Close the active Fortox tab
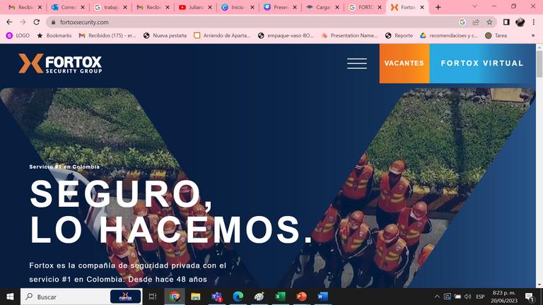This screenshot has height=305, width=543. [x=422, y=7]
